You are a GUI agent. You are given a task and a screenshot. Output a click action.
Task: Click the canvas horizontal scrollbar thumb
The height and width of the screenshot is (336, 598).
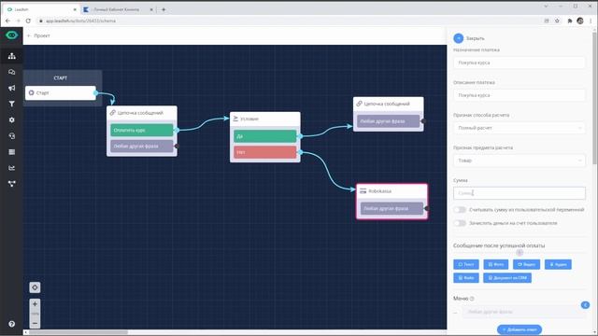point(78,332)
